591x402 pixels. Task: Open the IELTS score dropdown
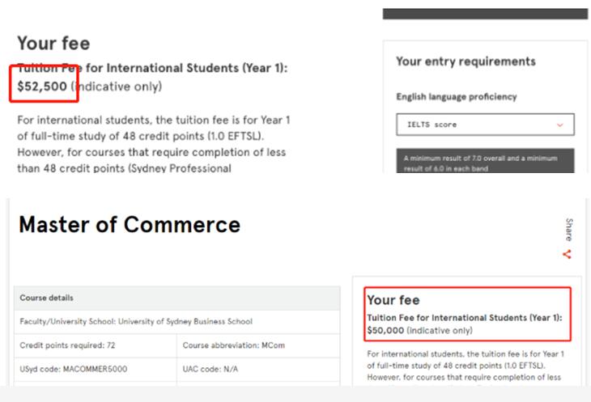tap(485, 125)
